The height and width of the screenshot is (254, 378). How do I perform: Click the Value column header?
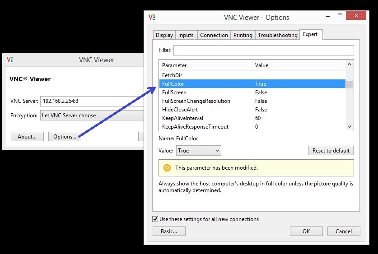pos(299,65)
